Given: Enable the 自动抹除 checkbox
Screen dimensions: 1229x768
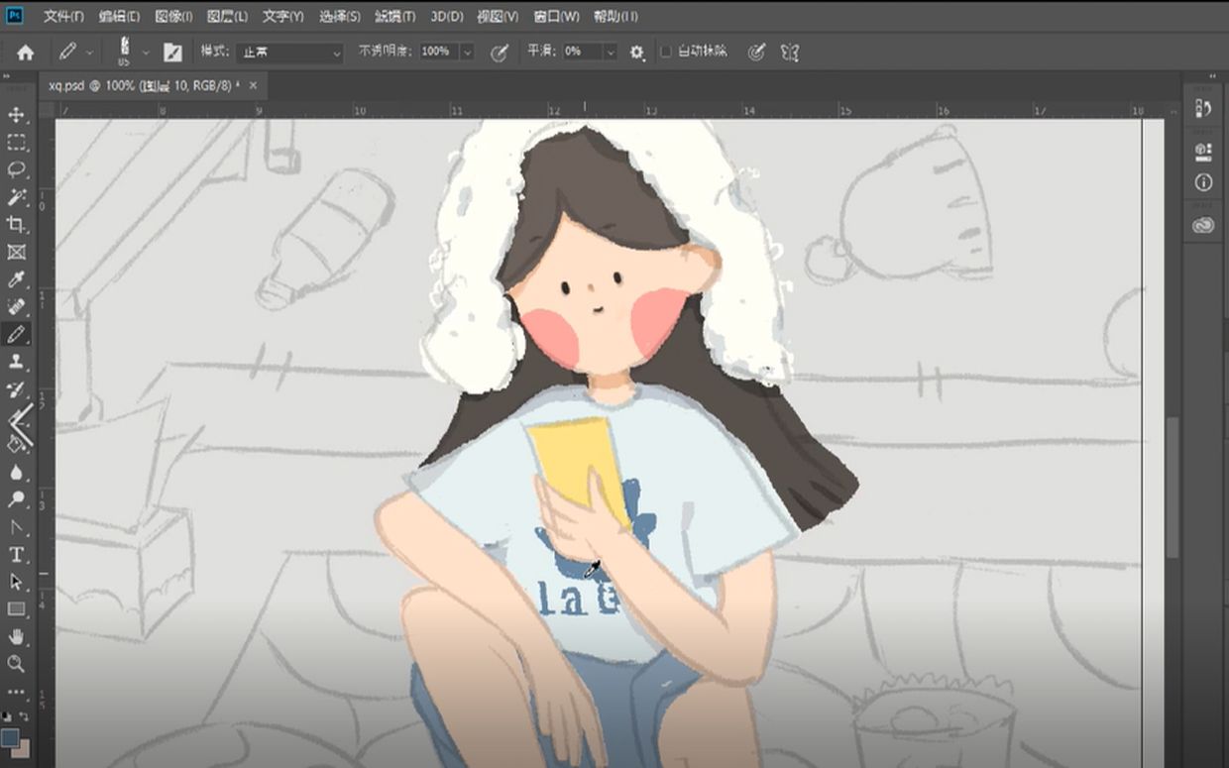Looking at the screenshot, I should [x=666, y=52].
